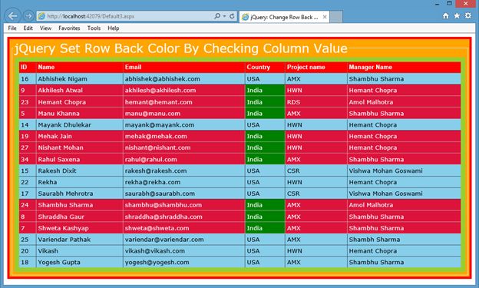Select the Mehak Jain name cell
The height and width of the screenshot is (288, 479).
coord(79,137)
